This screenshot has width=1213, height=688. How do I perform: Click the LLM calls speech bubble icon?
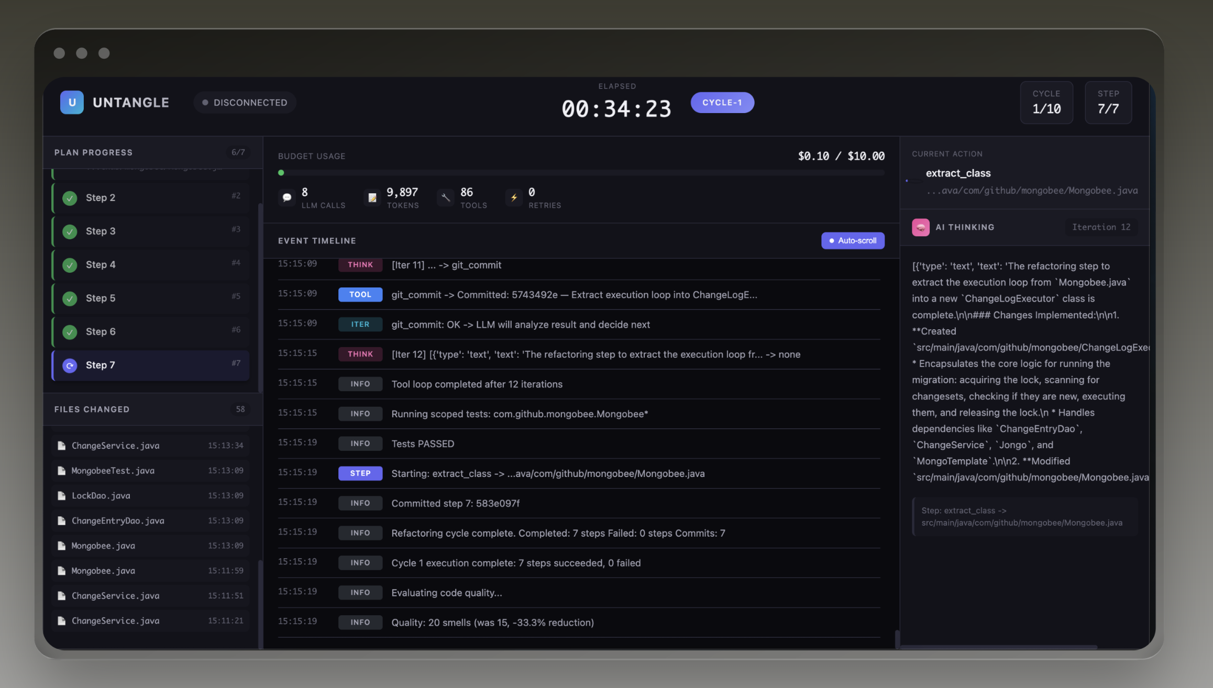pos(286,197)
